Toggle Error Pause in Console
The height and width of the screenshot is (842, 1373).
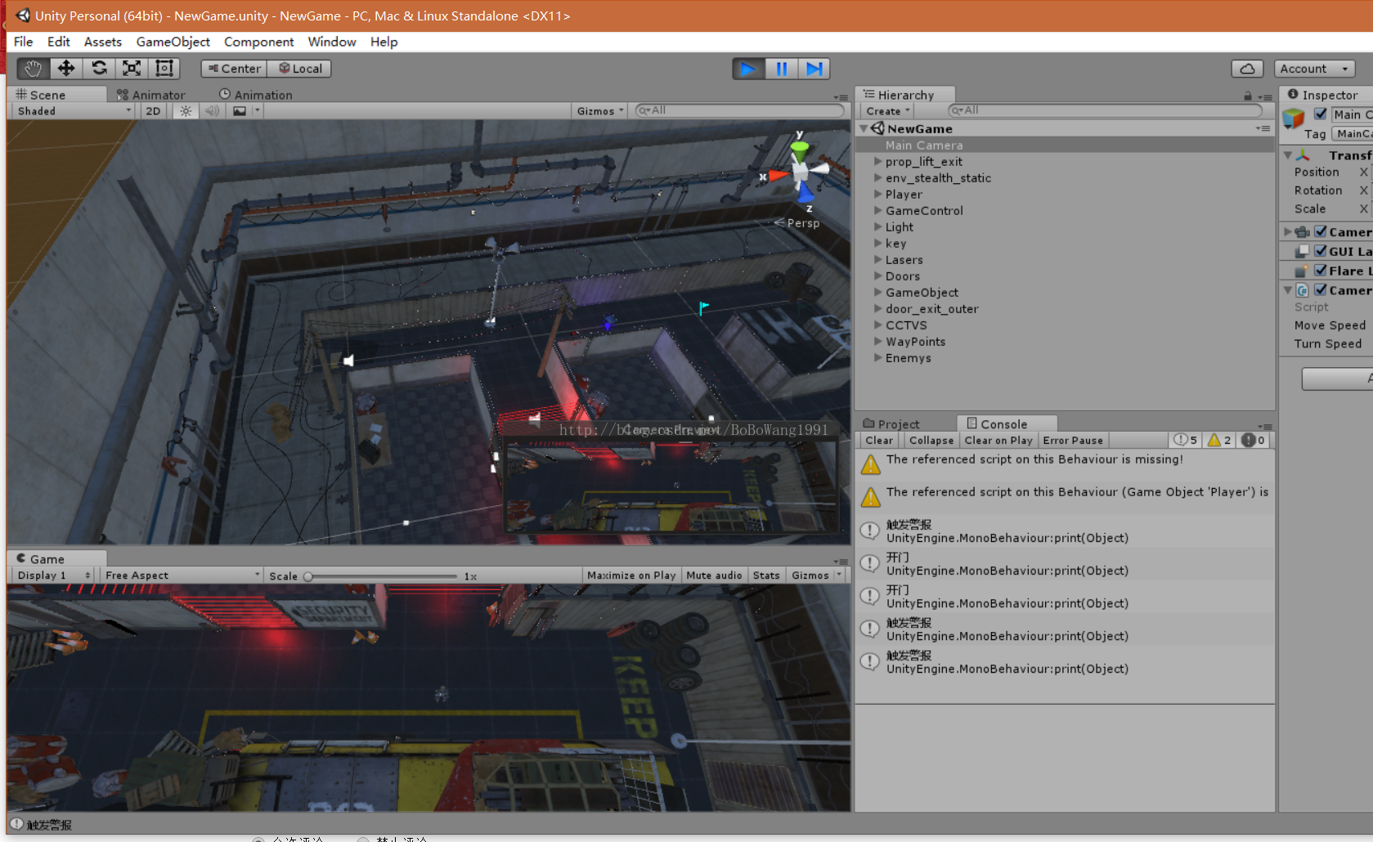point(1073,440)
